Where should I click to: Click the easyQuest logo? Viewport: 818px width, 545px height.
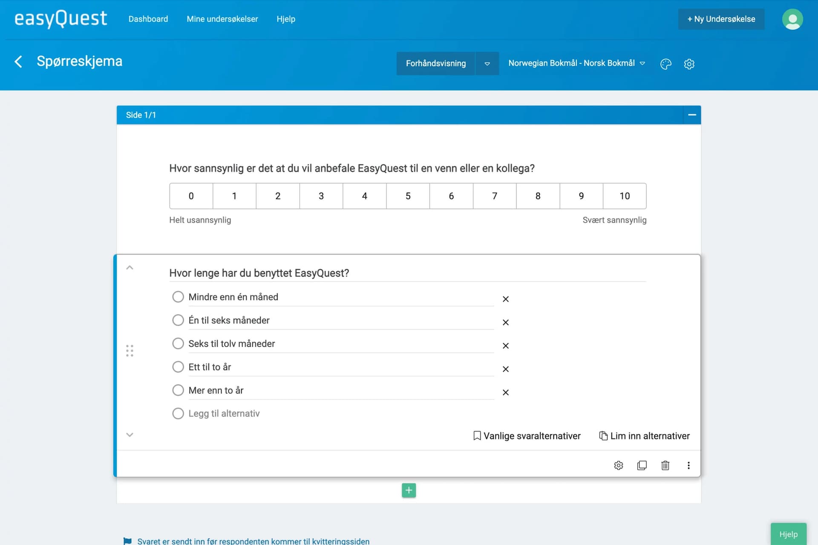coord(60,19)
